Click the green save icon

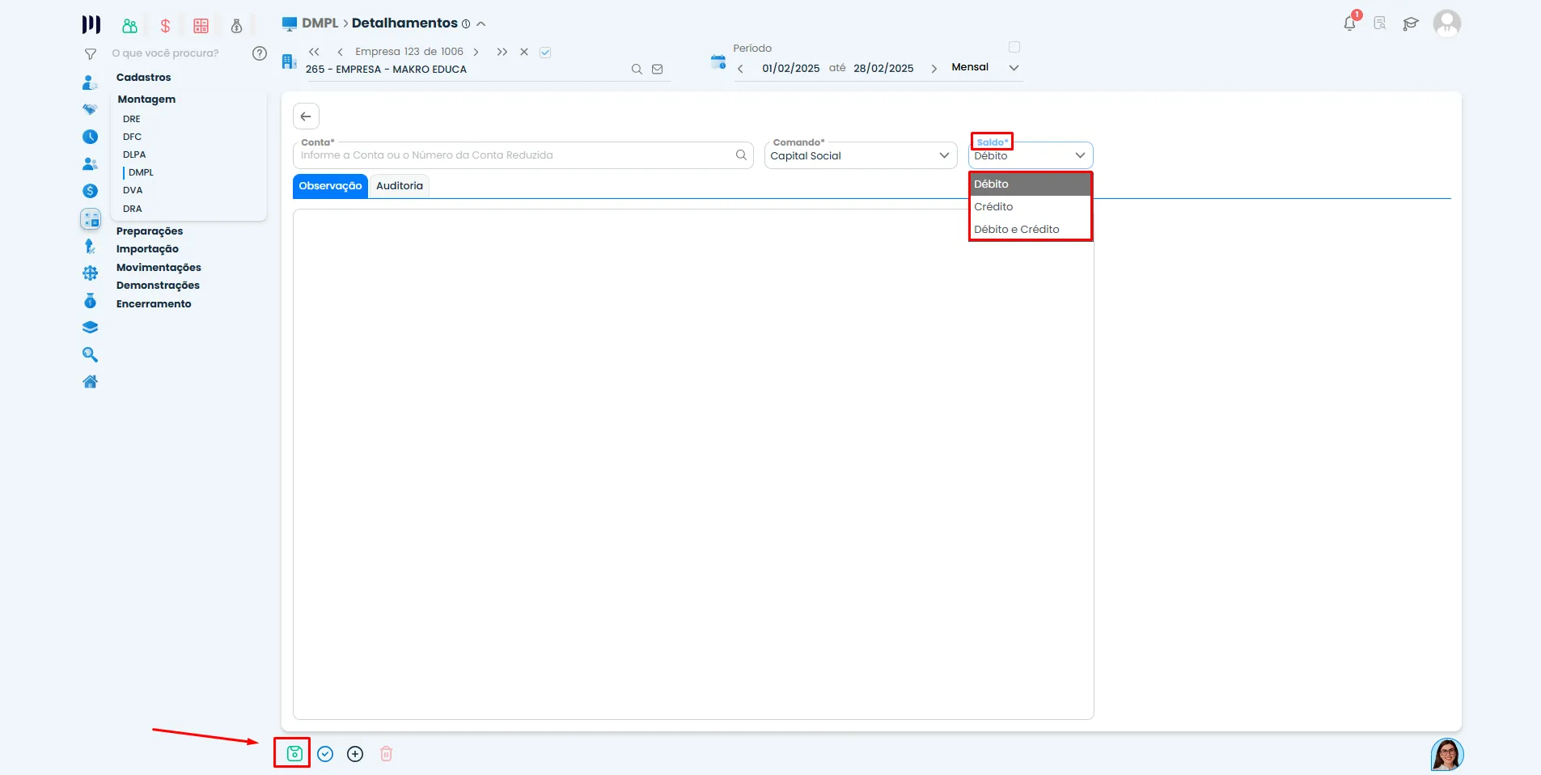click(x=294, y=753)
